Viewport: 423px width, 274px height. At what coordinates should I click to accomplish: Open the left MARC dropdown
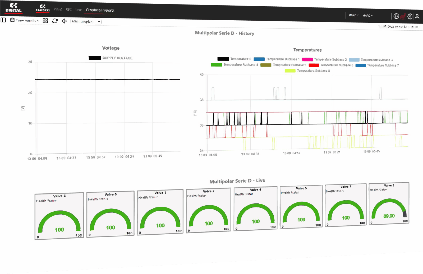point(353,15)
